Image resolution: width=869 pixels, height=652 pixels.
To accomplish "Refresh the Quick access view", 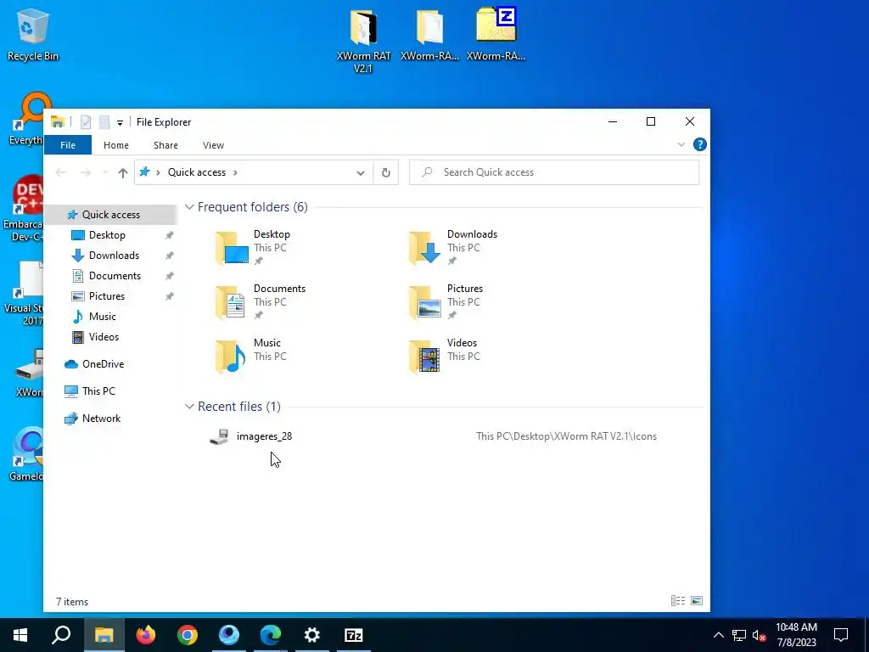I will [x=386, y=172].
